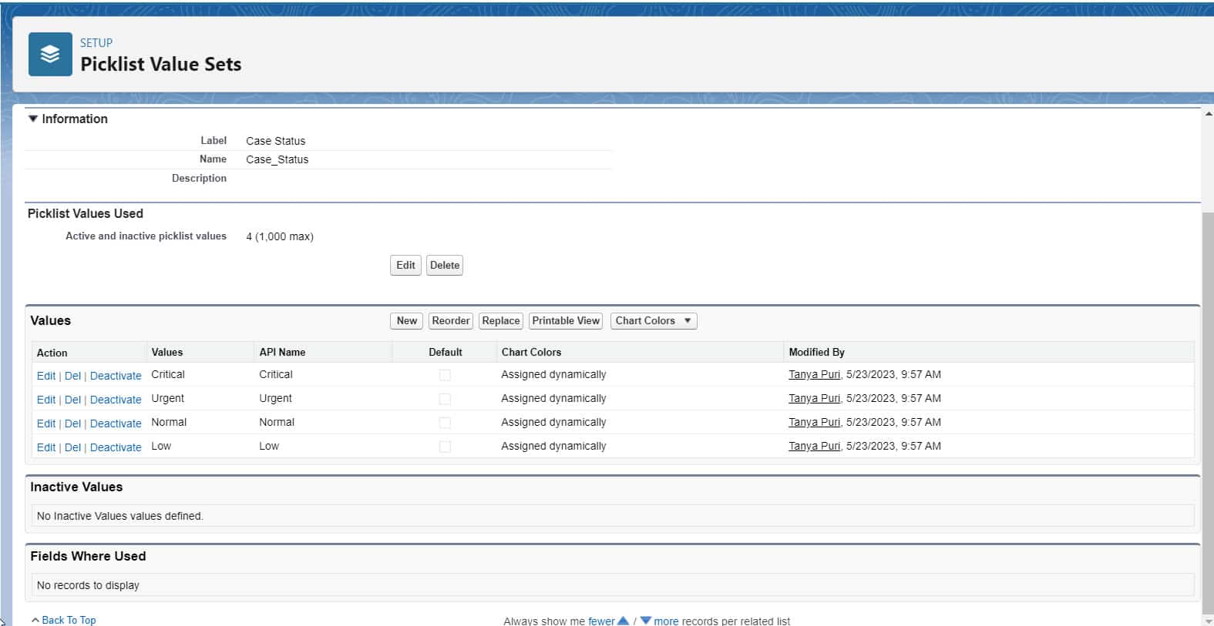Image resolution: width=1214 pixels, height=626 pixels.
Task: Toggle Default checkbox for Low
Action: 445,447
